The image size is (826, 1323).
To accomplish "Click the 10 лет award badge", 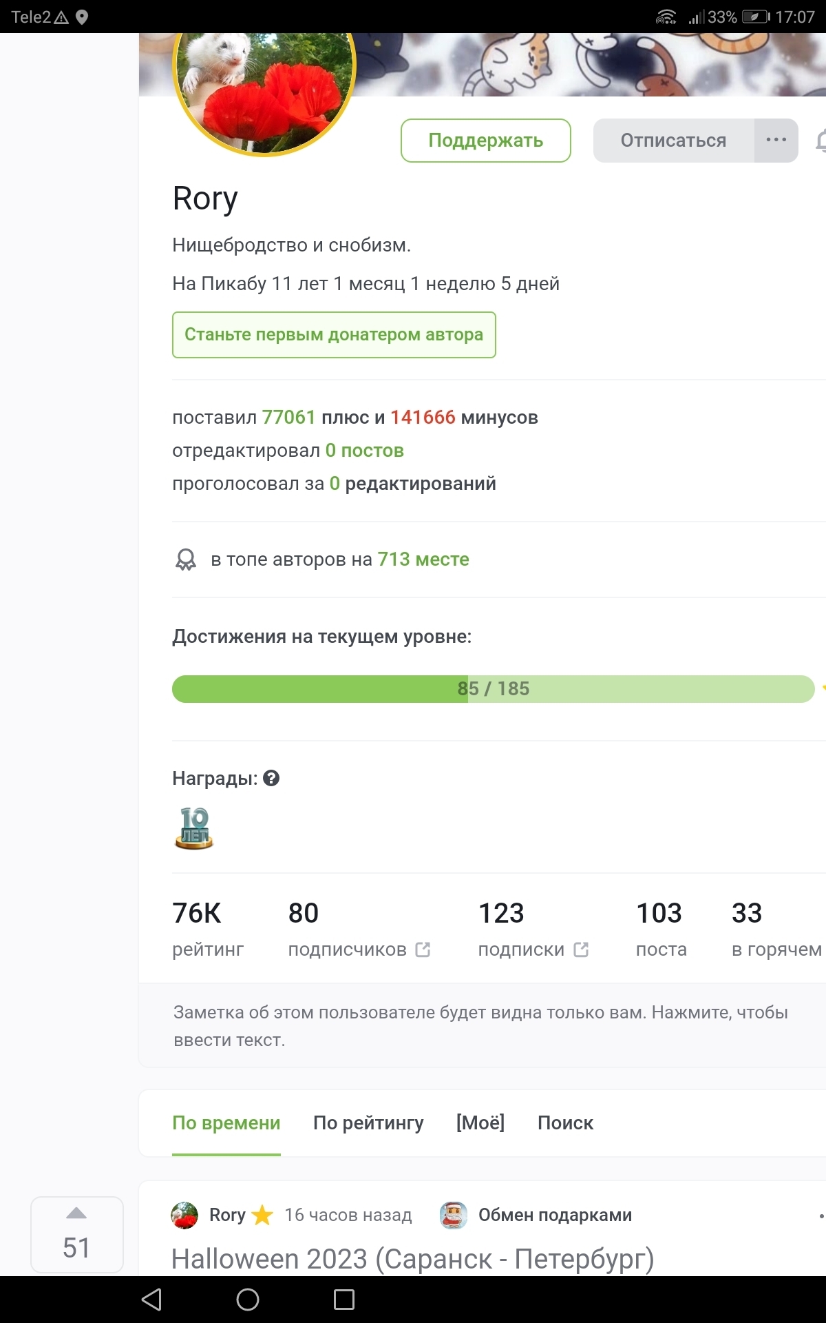I will (194, 828).
